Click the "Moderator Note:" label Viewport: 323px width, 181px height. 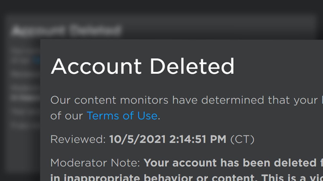tap(95, 163)
